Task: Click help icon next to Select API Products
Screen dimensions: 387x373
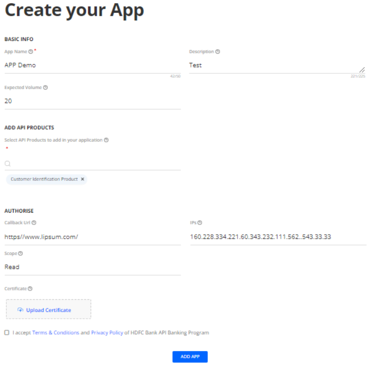Action: click(106, 140)
